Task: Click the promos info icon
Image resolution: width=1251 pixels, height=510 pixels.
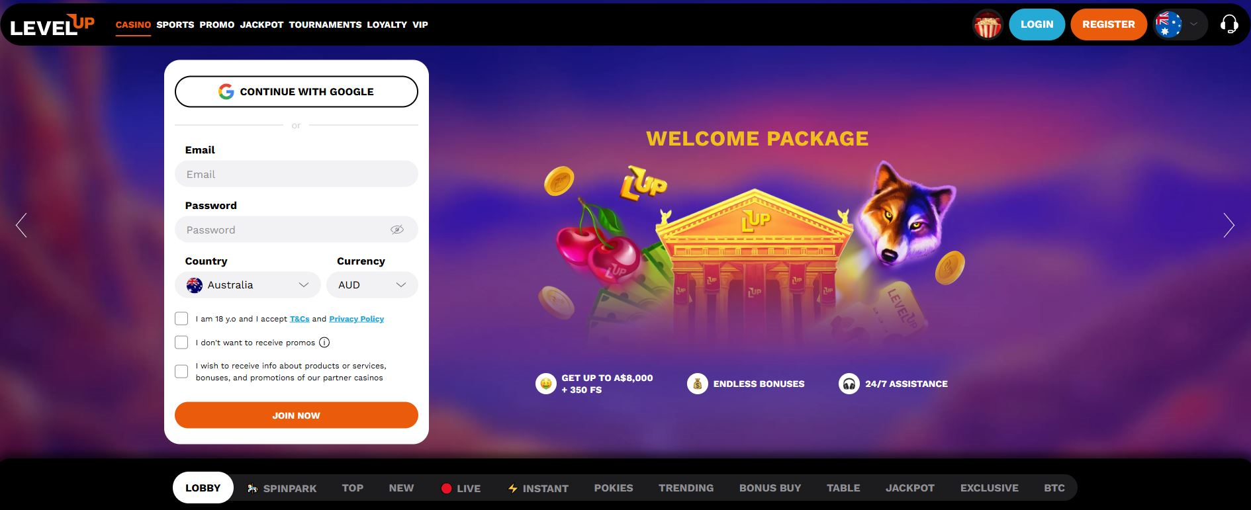Action: pos(324,343)
